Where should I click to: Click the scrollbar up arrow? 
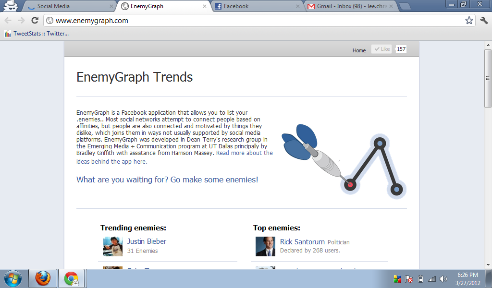pos(488,45)
